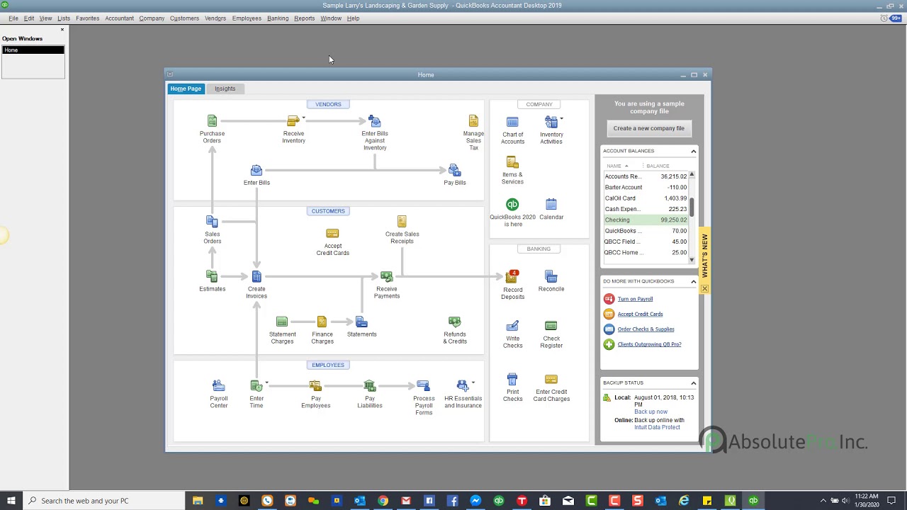Select Checking account balance row
The height and width of the screenshot is (510, 907).
click(x=646, y=220)
